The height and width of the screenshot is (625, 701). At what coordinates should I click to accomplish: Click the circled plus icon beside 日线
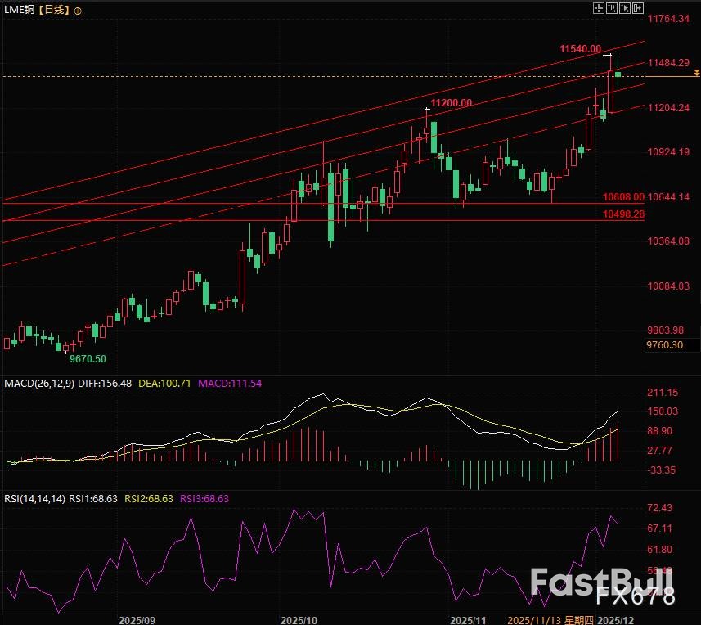(77, 11)
